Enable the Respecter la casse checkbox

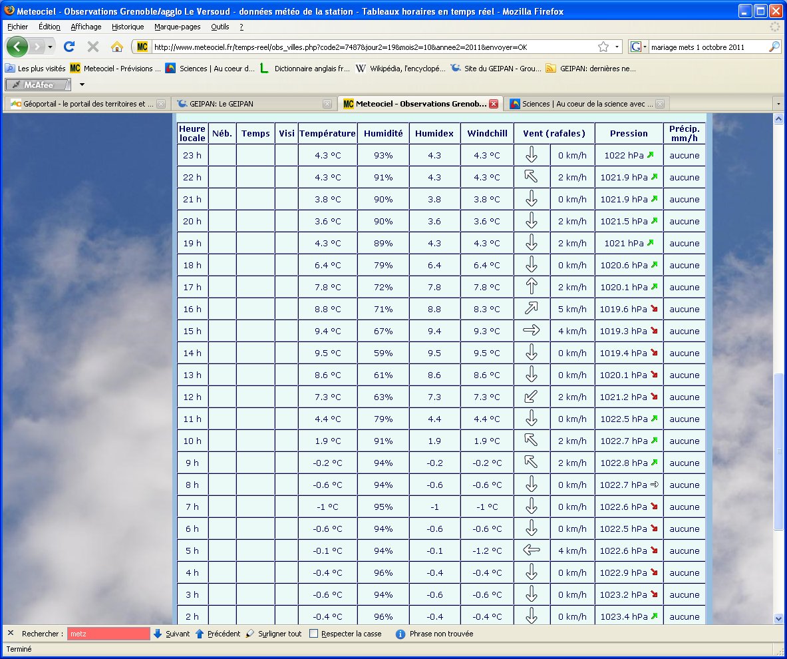tap(314, 634)
